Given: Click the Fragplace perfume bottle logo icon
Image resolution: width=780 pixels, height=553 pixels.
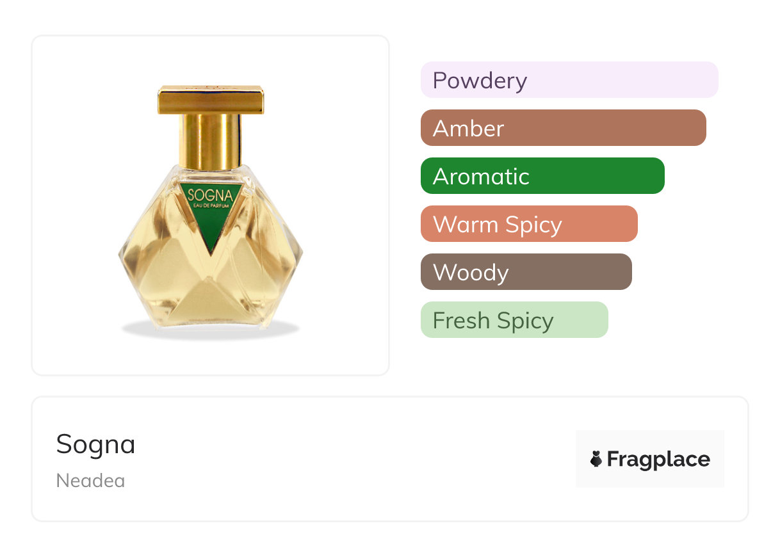Looking at the screenshot, I should 596,459.
